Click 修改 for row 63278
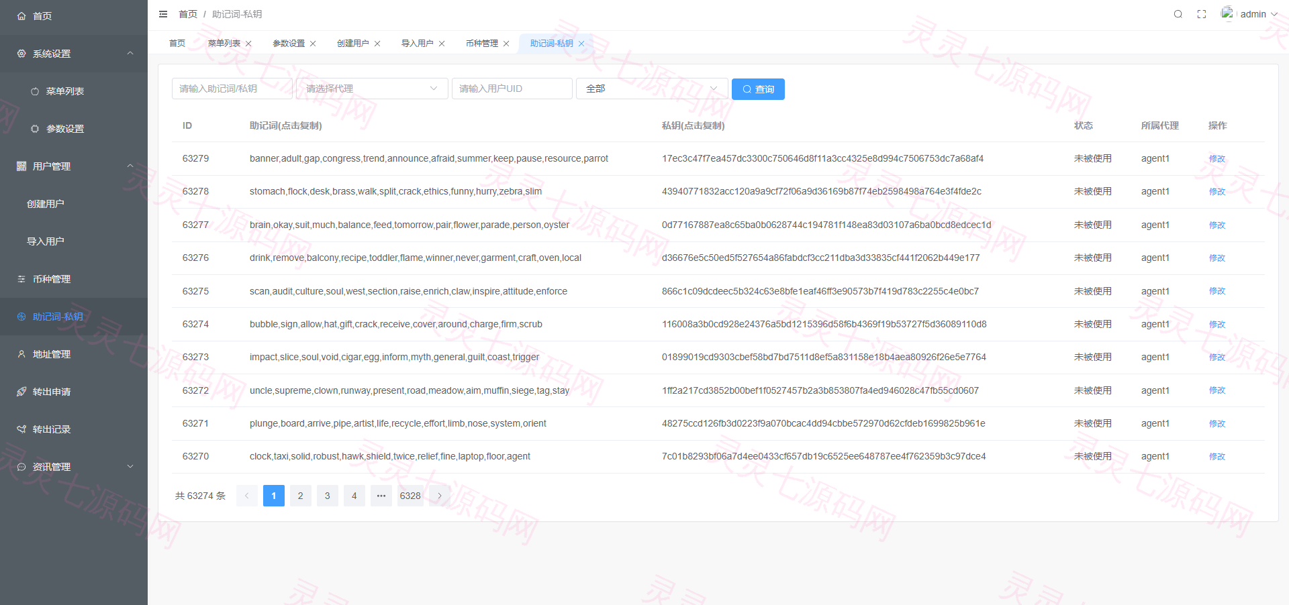The image size is (1289, 605). [1217, 192]
